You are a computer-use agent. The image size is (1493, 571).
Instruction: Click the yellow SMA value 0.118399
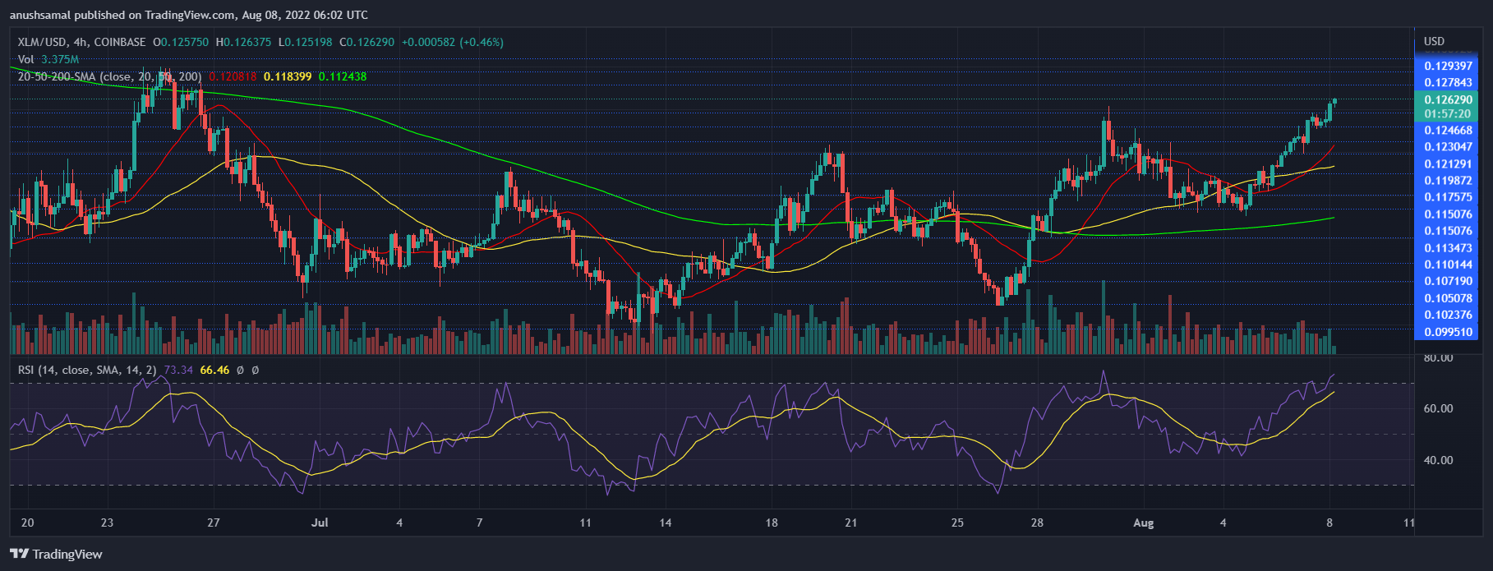click(x=288, y=76)
